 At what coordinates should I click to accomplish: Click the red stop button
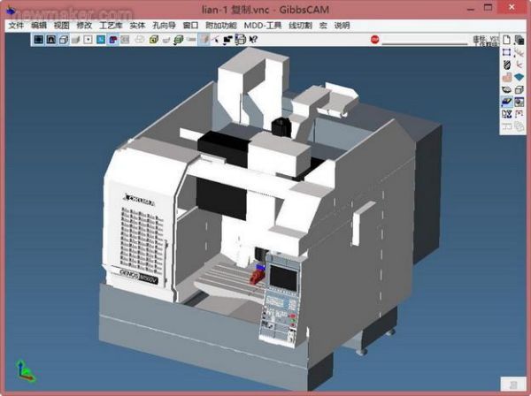(375, 40)
